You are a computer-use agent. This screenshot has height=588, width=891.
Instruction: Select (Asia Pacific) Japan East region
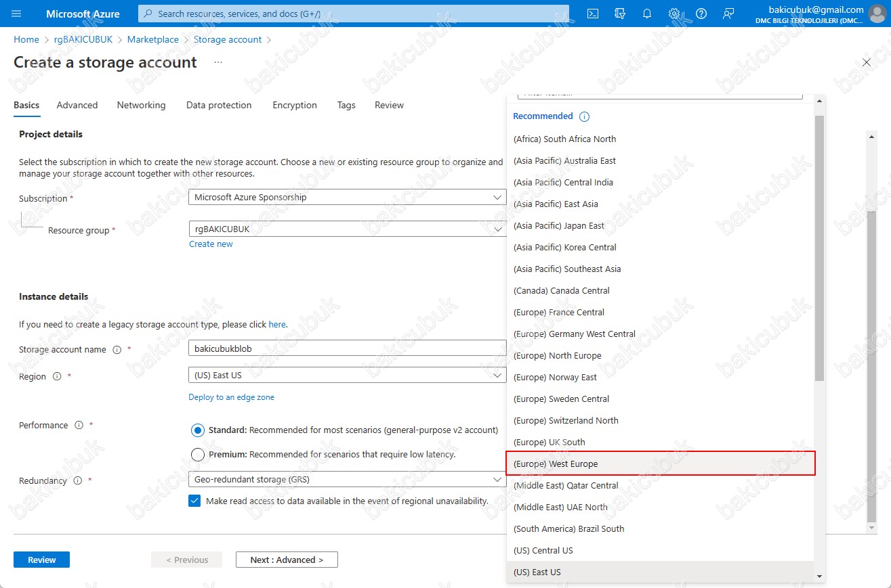[661, 225]
